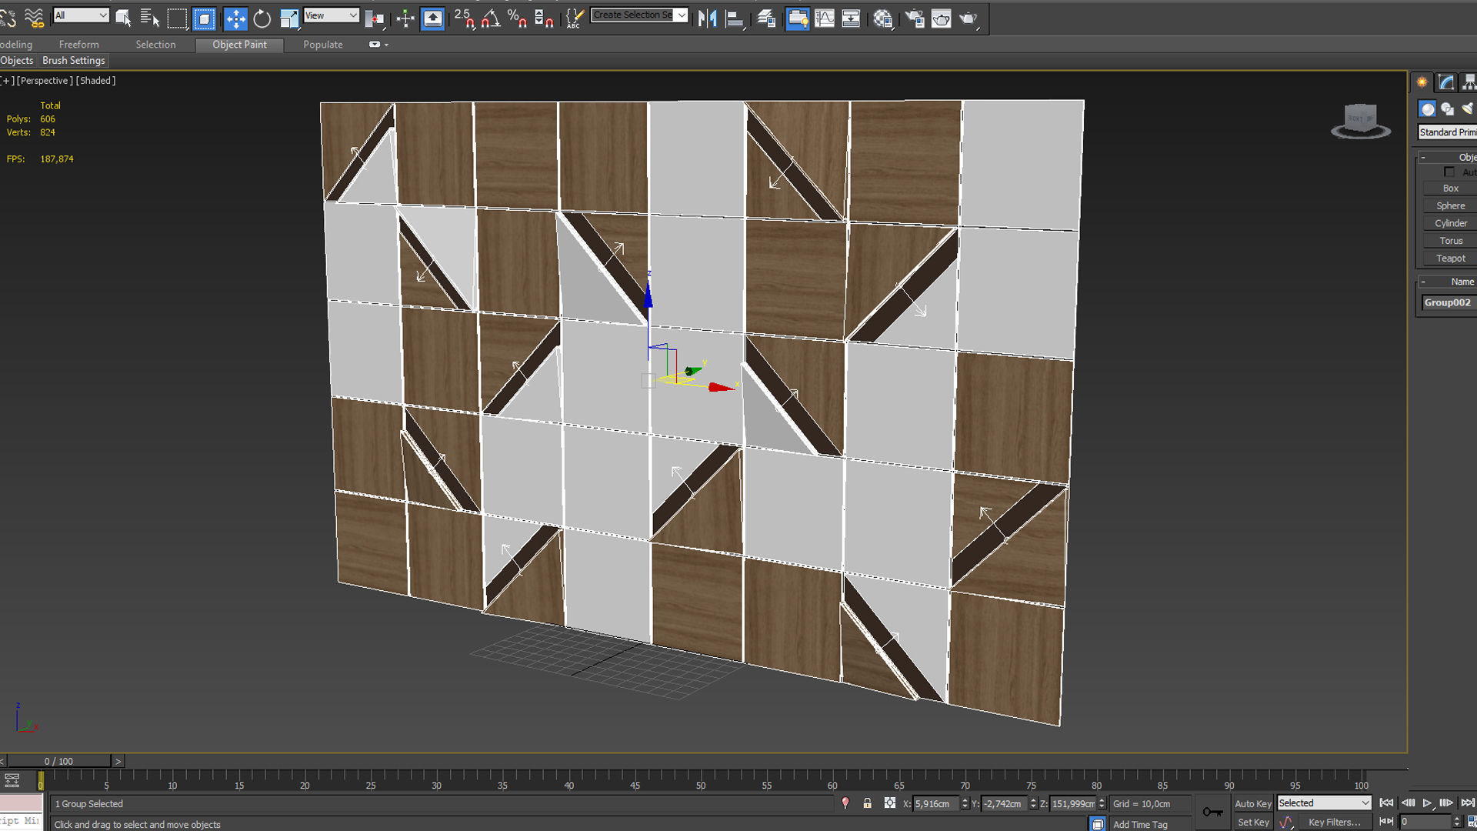Open the Brush Settings panel
Image resolution: width=1477 pixels, height=831 pixels.
point(73,61)
